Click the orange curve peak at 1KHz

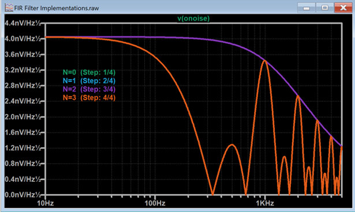[x=264, y=61]
